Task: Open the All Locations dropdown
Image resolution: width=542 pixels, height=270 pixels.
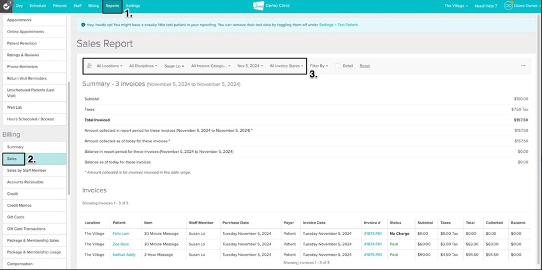Action: (x=109, y=66)
